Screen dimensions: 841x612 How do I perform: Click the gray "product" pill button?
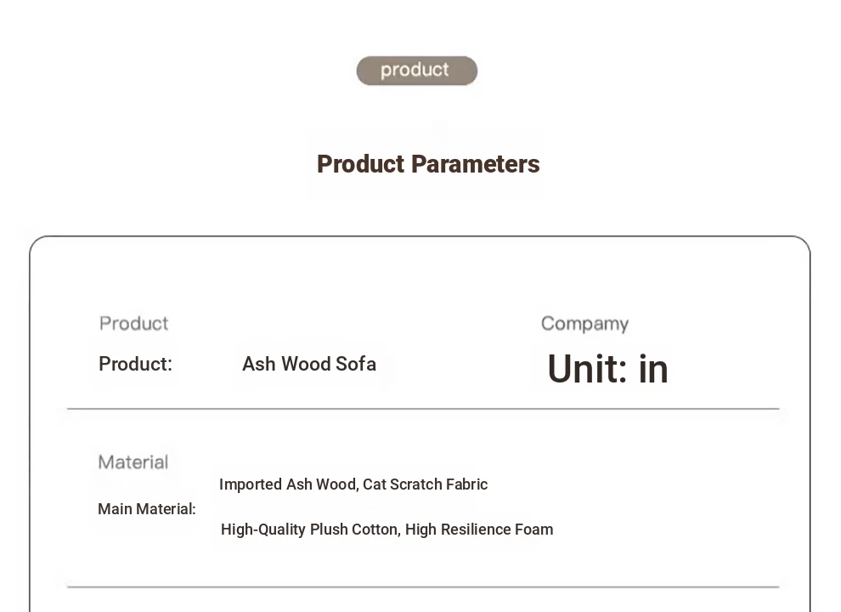pyautogui.click(x=416, y=71)
